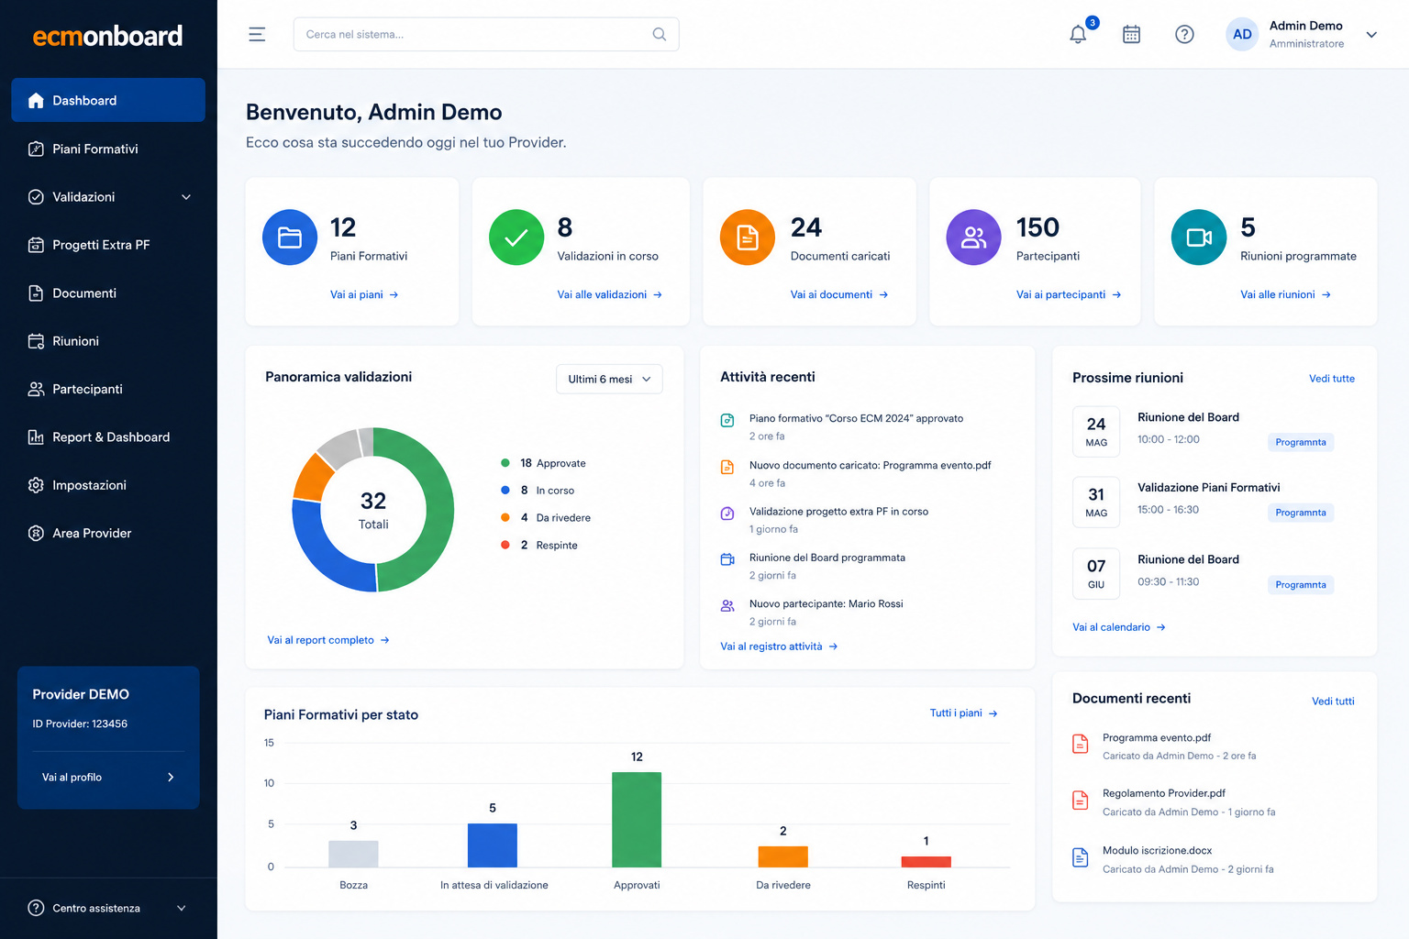This screenshot has height=939, width=1409.
Task: Toggle the hamburger sidebar menu icon
Action: (x=257, y=35)
